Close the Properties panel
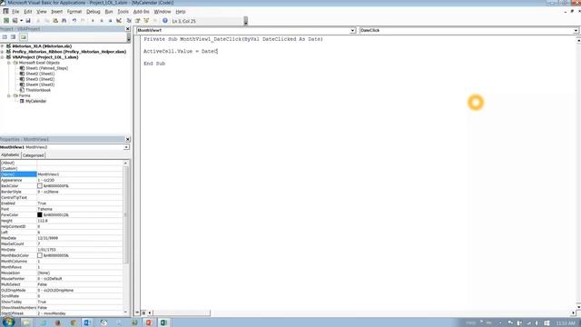 pos(127,139)
